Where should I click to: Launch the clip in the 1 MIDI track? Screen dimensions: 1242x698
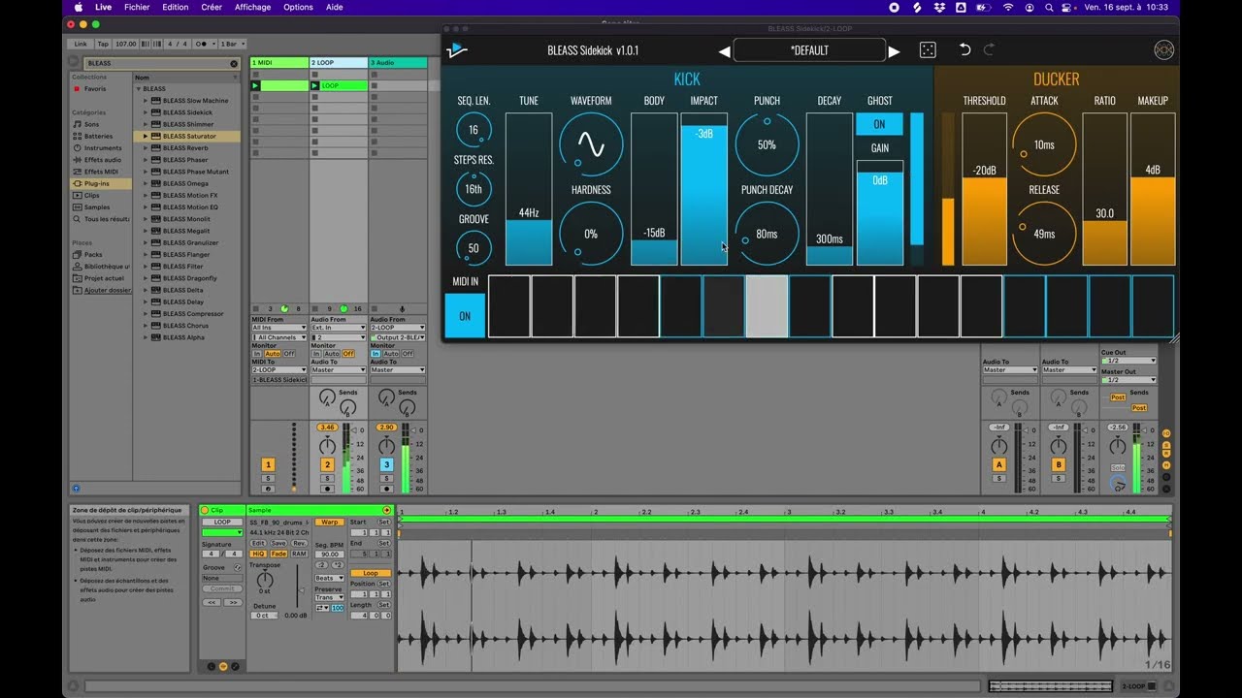pyautogui.click(x=255, y=86)
